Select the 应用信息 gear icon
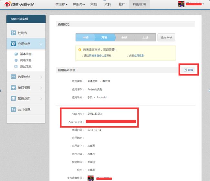Image resolution: width=210 pixels, height=181 pixels. [13, 44]
